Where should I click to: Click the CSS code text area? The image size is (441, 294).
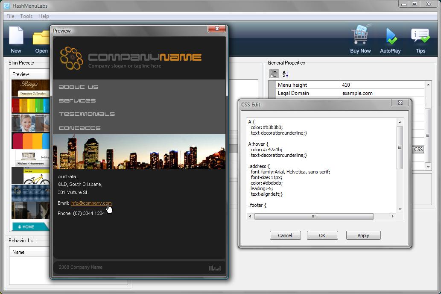pos(321,165)
